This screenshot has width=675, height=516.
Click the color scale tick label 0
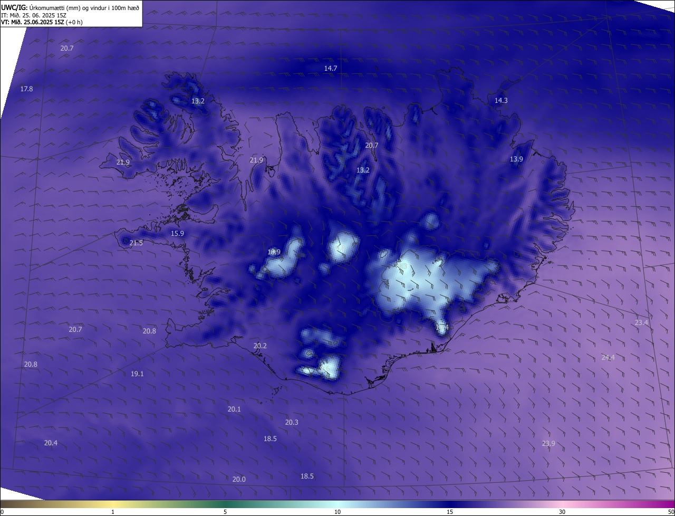tap(2, 512)
